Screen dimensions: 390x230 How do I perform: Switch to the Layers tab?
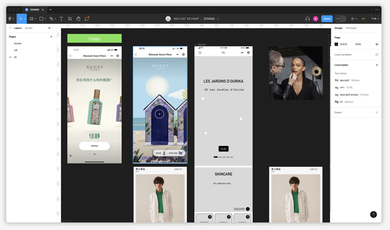[x=18, y=28]
